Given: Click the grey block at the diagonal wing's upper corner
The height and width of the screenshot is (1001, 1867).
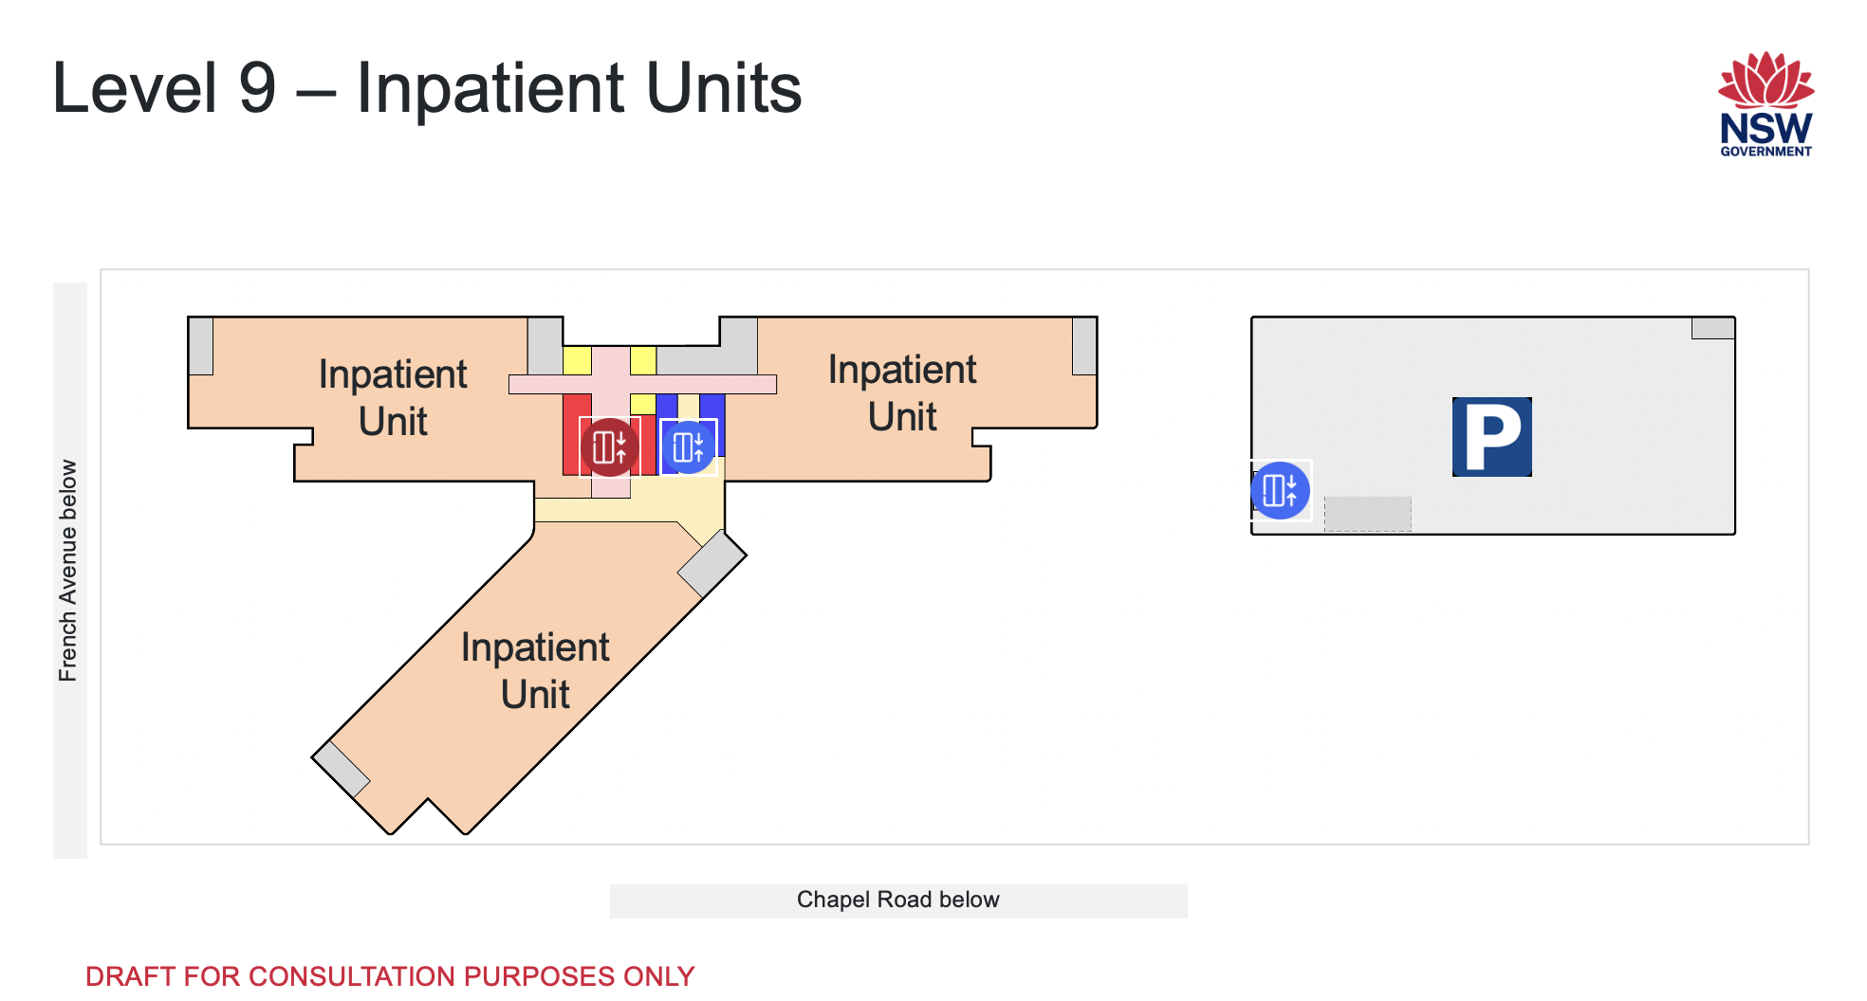Looking at the screenshot, I should 712,564.
